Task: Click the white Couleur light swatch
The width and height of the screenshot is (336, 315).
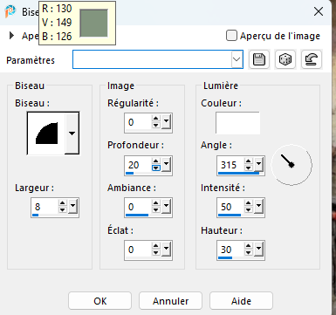Action: [x=237, y=123]
